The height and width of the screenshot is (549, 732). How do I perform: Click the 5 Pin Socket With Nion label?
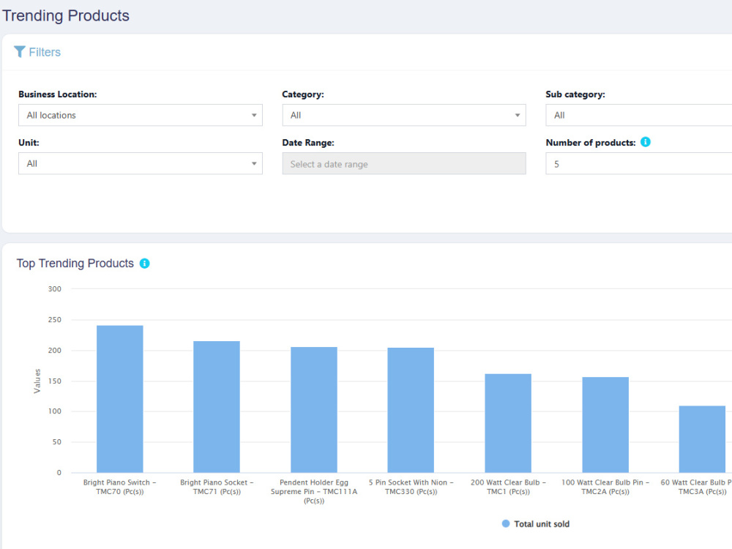pyautogui.click(x=411, y=487)
